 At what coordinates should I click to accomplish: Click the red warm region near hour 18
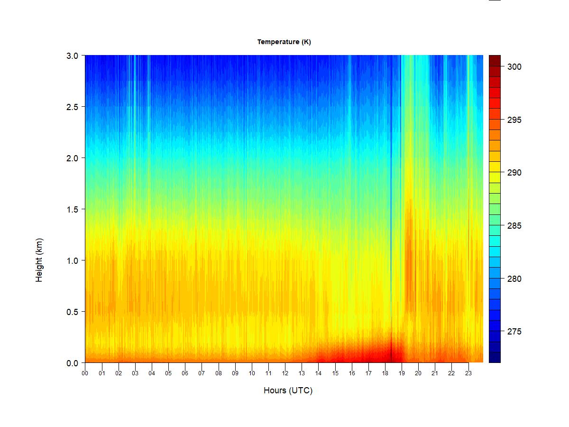379,352
